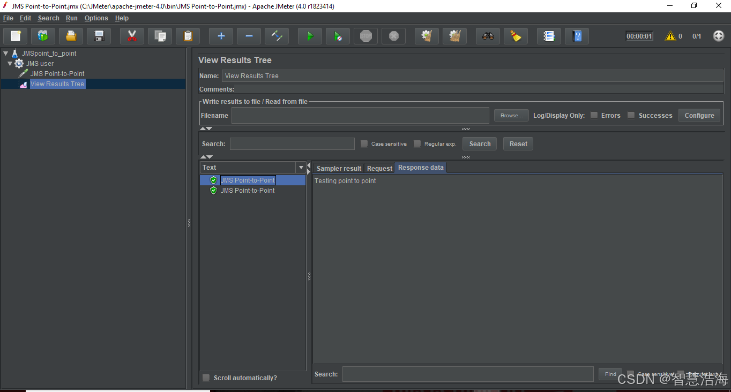Click the Stop test icon
Screen dimensions: 731x392
pyautogui.click(x=366, y=36)
